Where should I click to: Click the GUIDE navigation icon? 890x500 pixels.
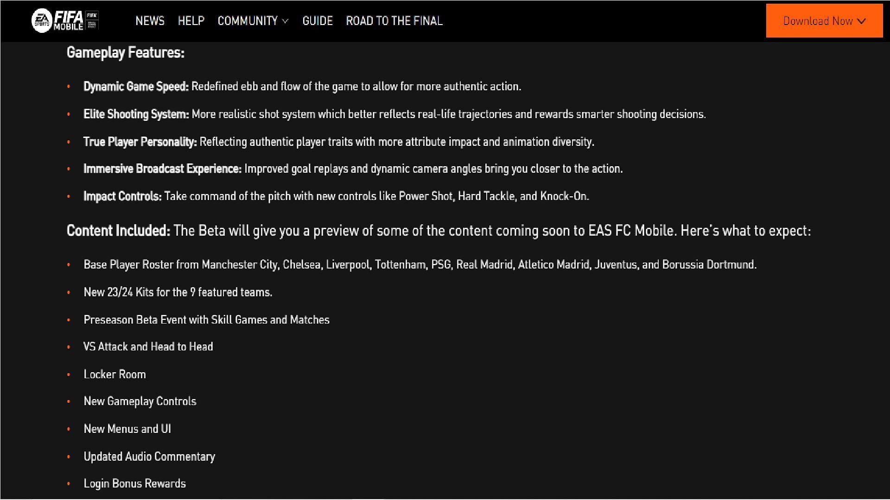pos(317,21)
